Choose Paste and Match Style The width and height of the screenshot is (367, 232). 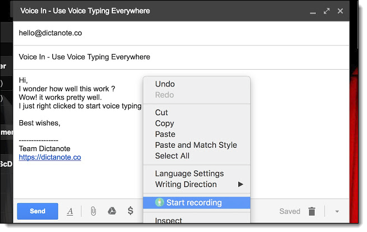click(197, 145)
